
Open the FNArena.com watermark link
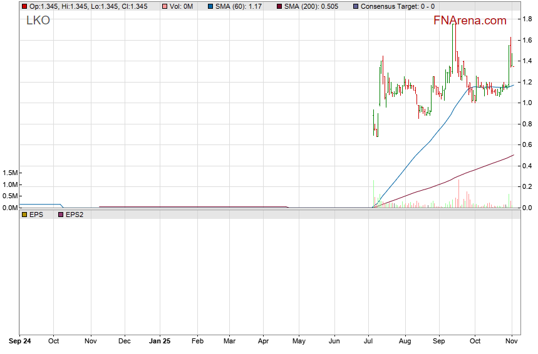pos(470,21)
